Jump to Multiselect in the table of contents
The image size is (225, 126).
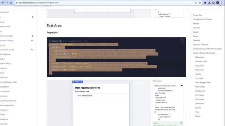200,87
